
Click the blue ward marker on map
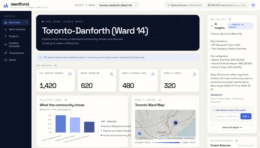pyautogui.click(x=140, y=133)
